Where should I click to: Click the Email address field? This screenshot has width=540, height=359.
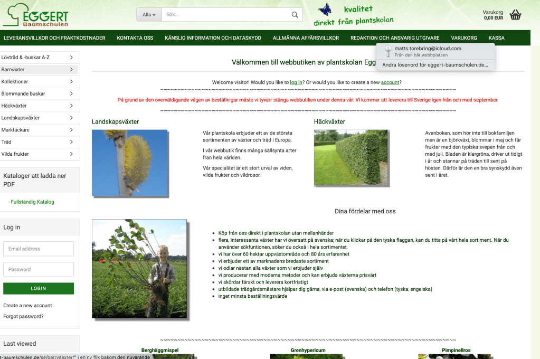coord(39,249)
